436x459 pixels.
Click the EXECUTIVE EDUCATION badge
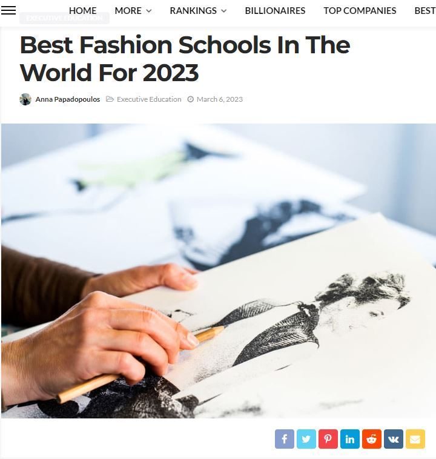pyautogui.click(x=64, y=18)
